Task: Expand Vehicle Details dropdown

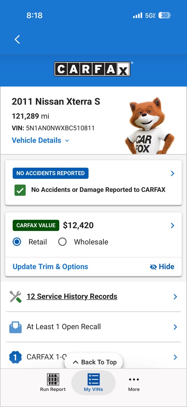Action: point(40,140)
